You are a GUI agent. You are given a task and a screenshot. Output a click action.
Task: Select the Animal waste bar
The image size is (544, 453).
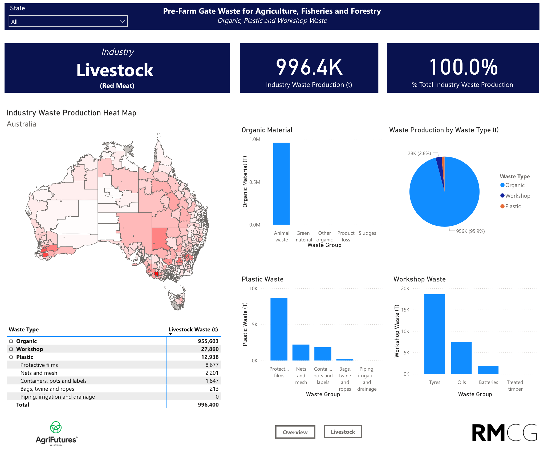(281, 184)
